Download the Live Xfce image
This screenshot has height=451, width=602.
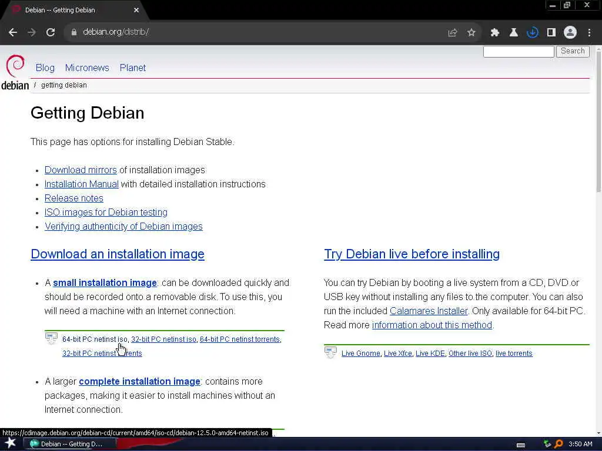pos(398,354)
